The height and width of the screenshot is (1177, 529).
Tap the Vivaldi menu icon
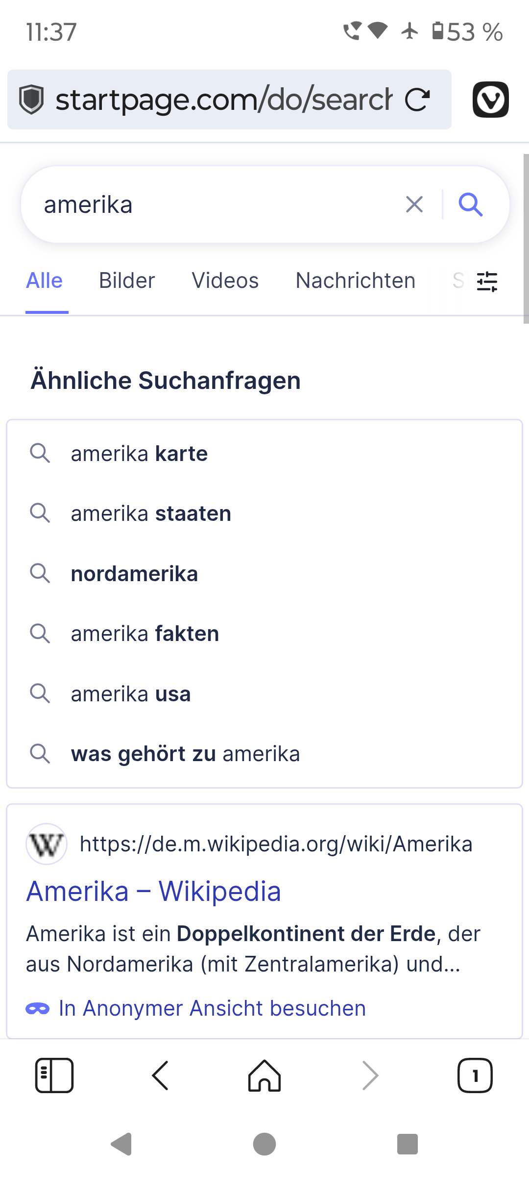[490, 100]
